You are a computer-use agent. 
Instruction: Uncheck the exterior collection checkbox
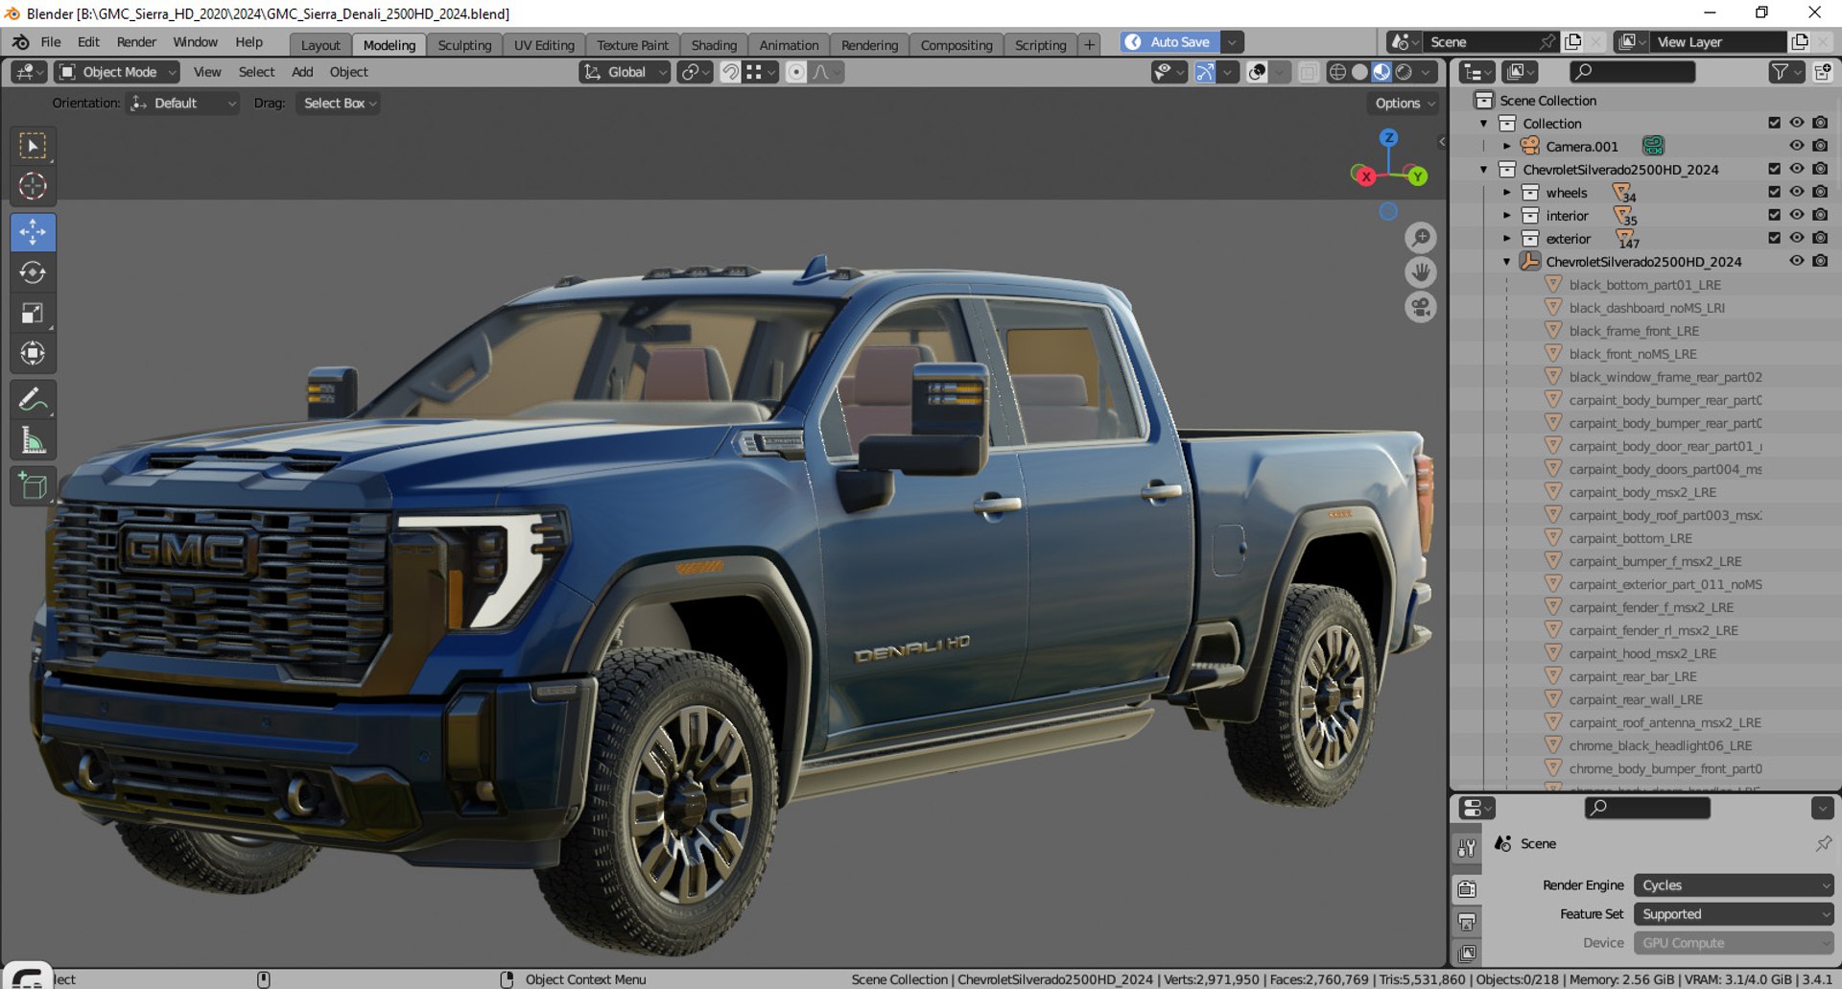[x=1774, y=238]
